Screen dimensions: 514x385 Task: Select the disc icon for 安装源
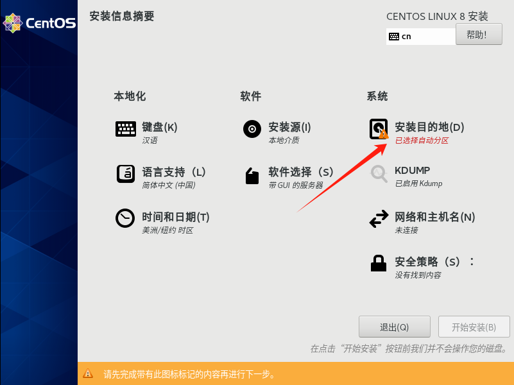click(252, 129)
